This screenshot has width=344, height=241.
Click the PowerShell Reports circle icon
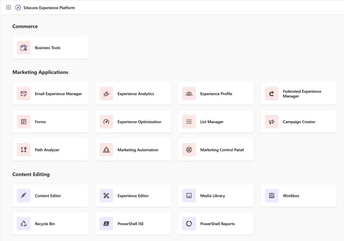click(189, 224)
